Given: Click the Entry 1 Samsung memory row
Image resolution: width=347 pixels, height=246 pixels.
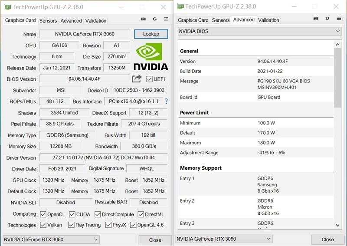Looking at the screenshot, I should 256,184.
